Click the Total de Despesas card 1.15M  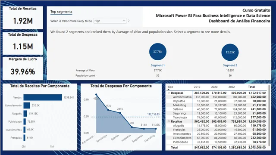pos(23,43)
